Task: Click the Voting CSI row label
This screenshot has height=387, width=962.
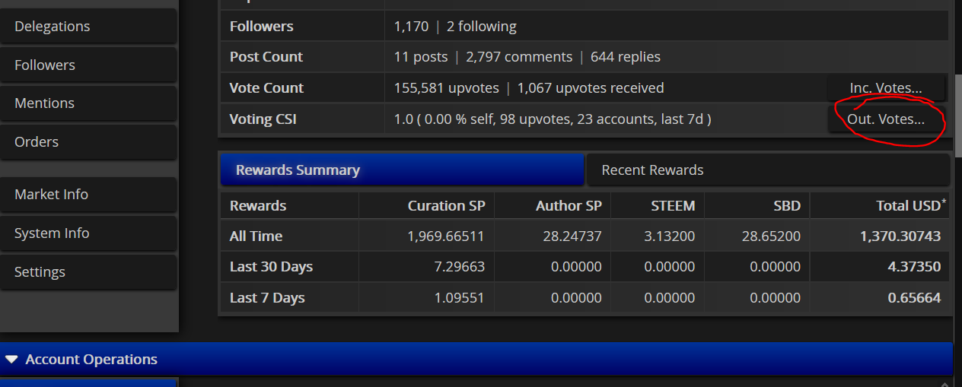Action: [263, 119]
